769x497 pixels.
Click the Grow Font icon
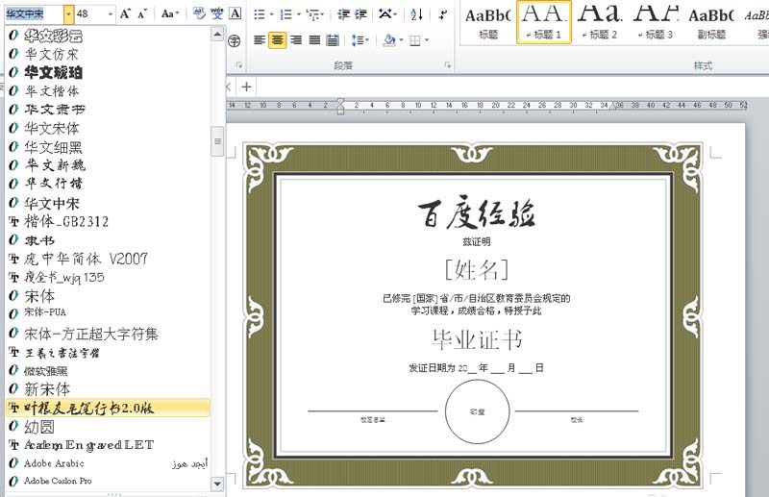click(x=127, y=14)
